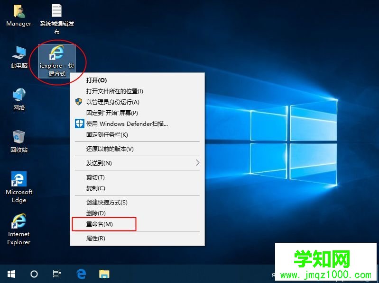379x283 pixels.
Task: Select the 系统城编辑发布 text file icon
Action: click(57, 19)
